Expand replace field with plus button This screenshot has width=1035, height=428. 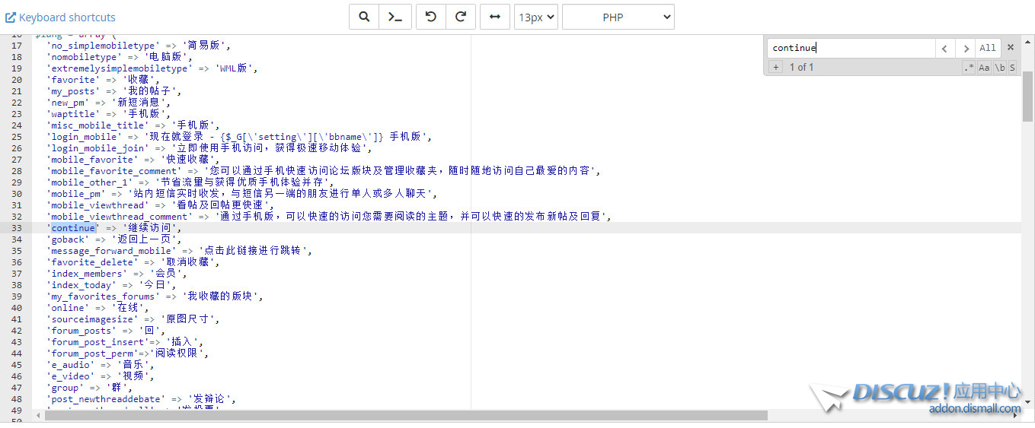pyautogui.click(x=775, y=67)
